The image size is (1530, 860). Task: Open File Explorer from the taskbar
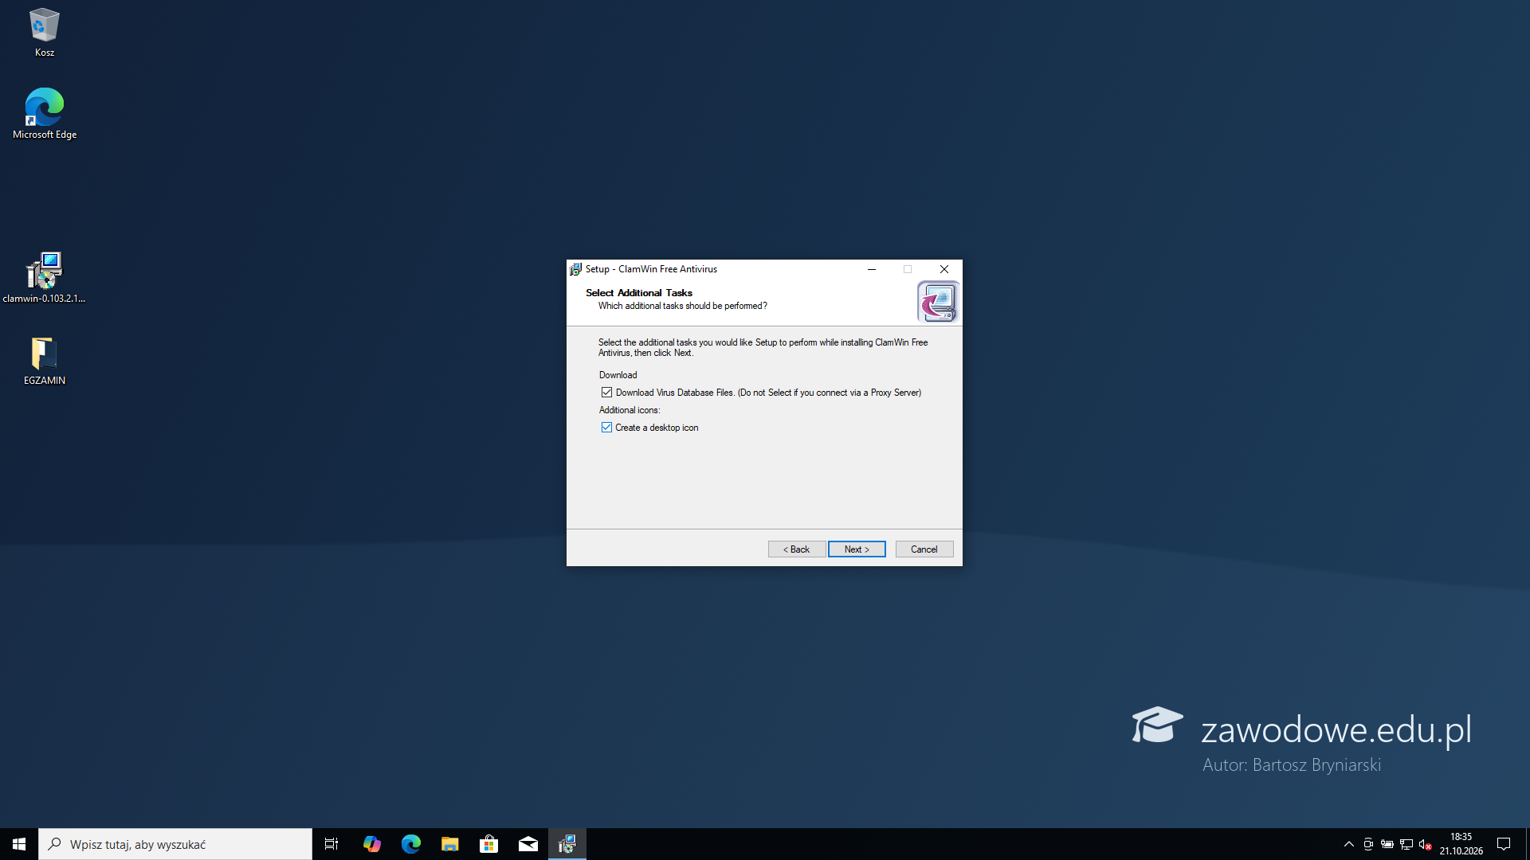click(449, 844)
